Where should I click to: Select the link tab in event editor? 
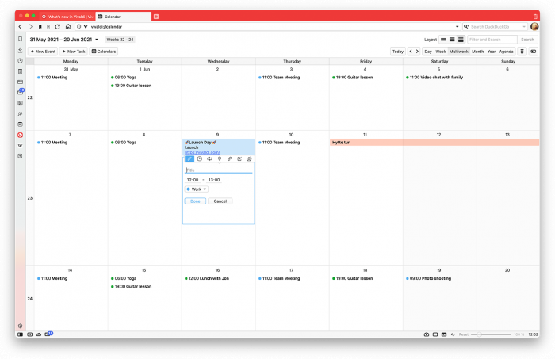pos(229,158)
